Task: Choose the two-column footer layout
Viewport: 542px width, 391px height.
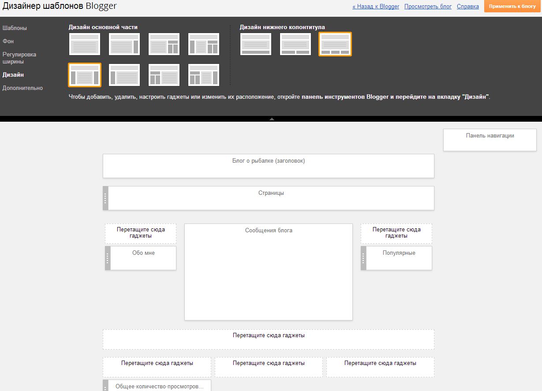Action: click(x=295, y=44)
